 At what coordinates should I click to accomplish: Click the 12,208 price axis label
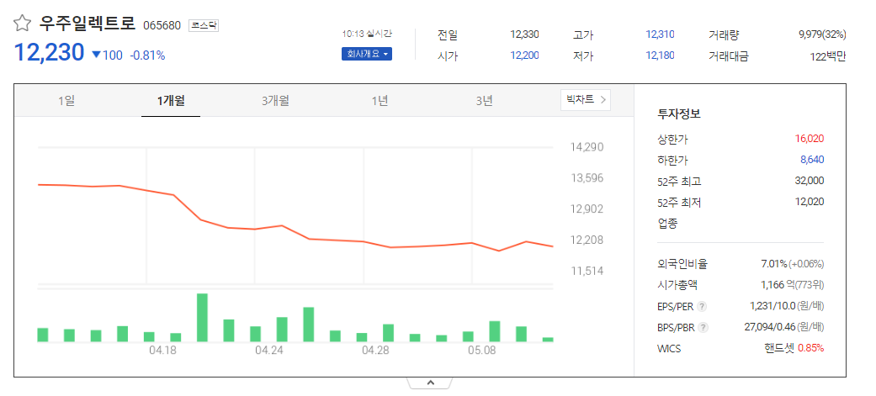coord(587,240)
